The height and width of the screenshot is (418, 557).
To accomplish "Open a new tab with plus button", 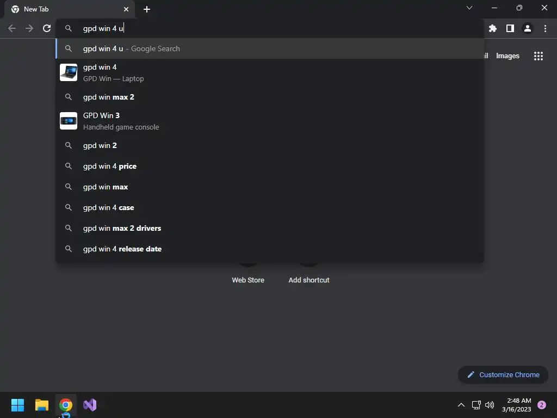I will click(147, 9).
